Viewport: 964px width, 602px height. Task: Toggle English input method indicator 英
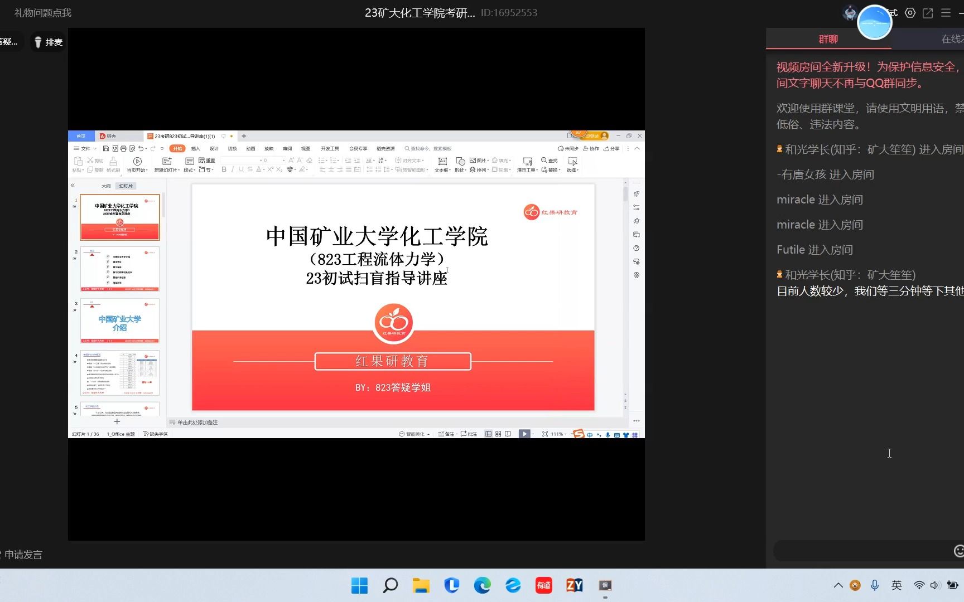click(x=896, y=585)
